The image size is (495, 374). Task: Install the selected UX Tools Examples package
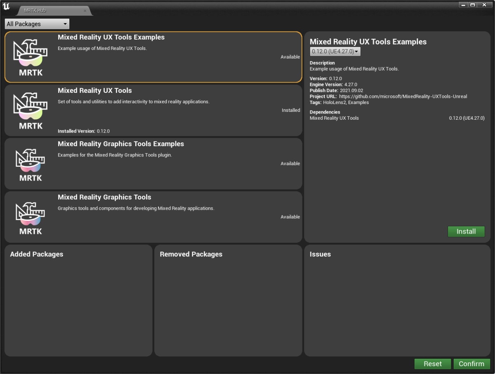[466, 232]
